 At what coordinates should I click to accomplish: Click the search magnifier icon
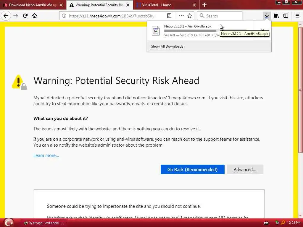202,16
